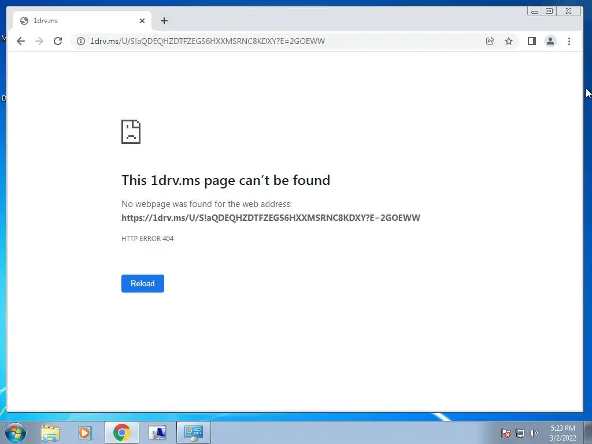The height and width of the screenshot is (444, 592).
Task: Open the Chrome profile avatar menu
Action: 550,41
